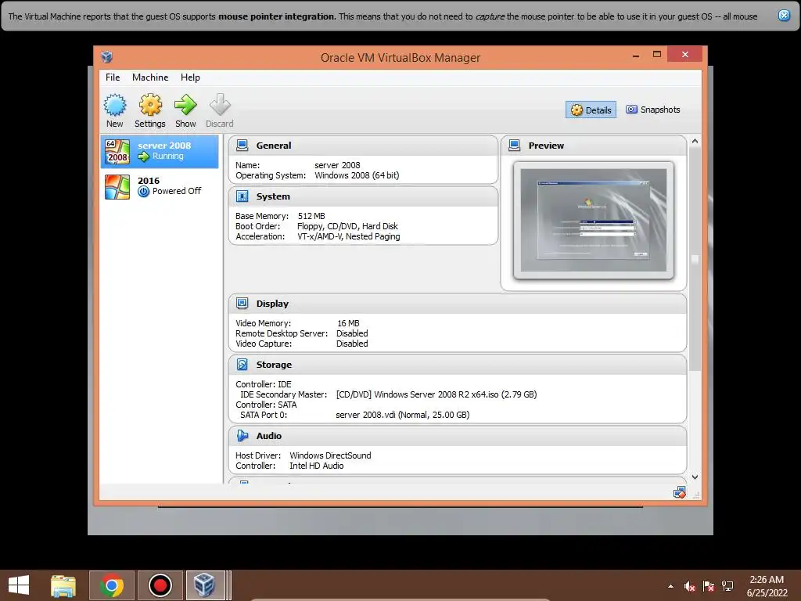The image size is (801, 601).
Task: Click the details pane scroll up arrow
Action: (x=695, y=141)
